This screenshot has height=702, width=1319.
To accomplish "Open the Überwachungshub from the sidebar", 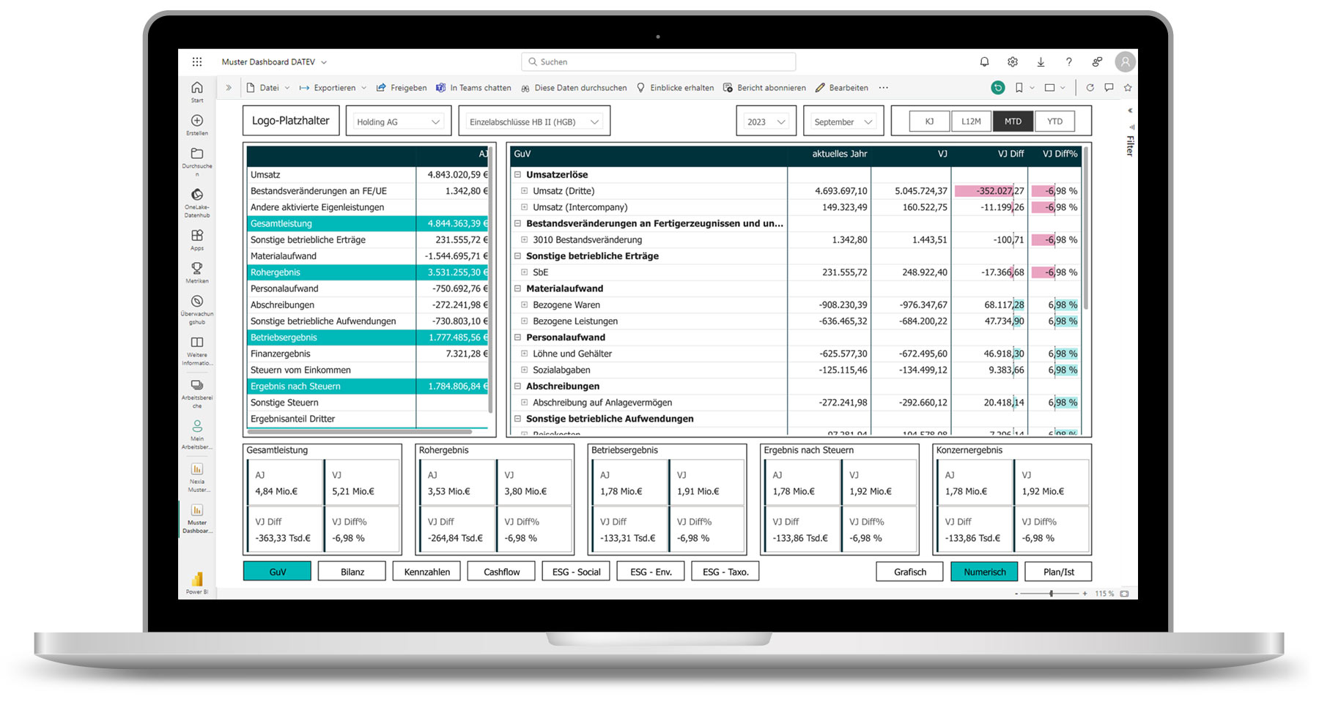I will 196,302.
